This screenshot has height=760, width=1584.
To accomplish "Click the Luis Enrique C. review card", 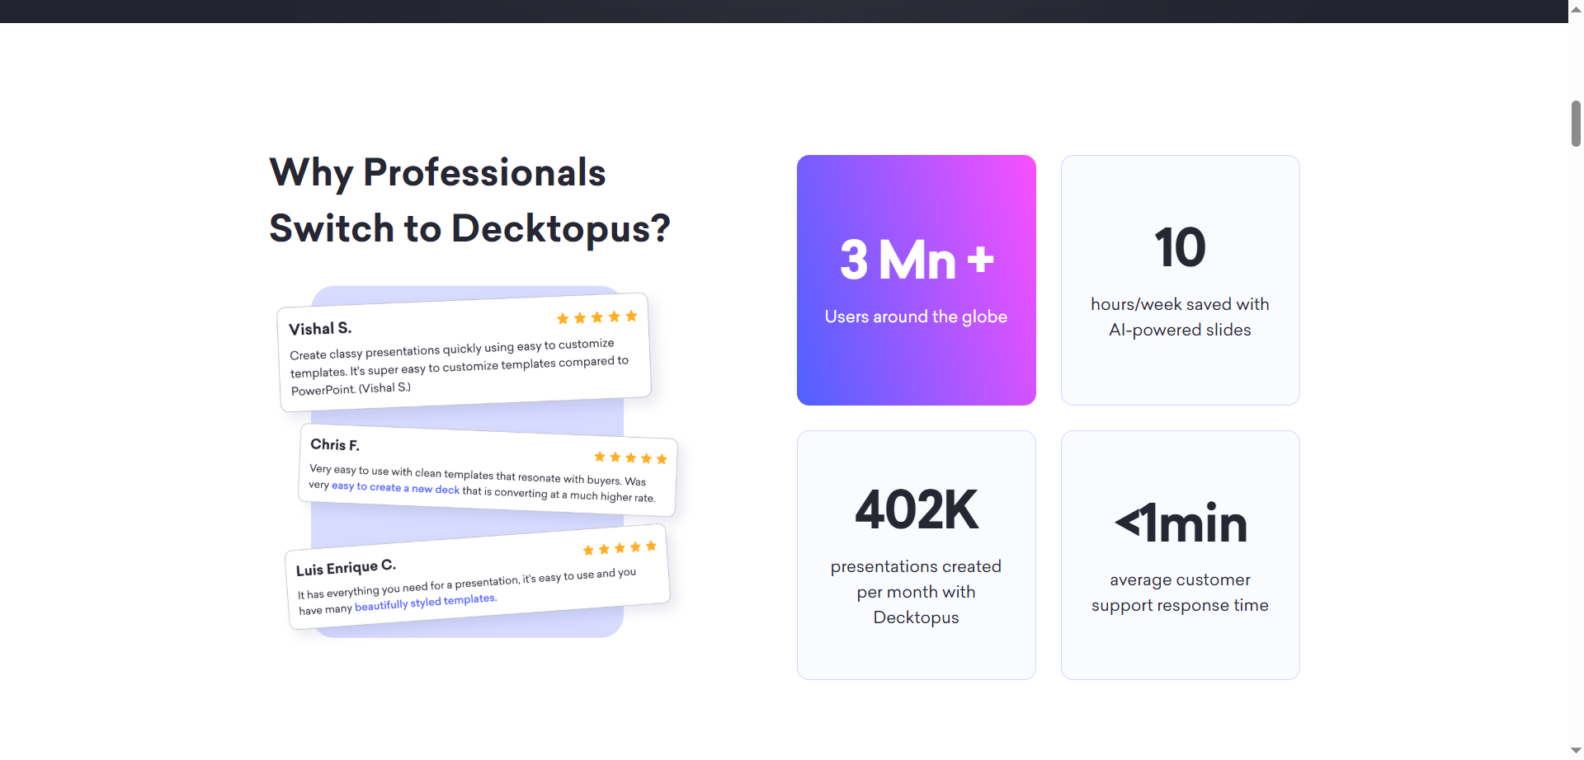I will point(477,576).
